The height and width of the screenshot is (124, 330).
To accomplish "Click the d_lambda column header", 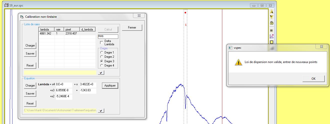I will click(87, 29).
